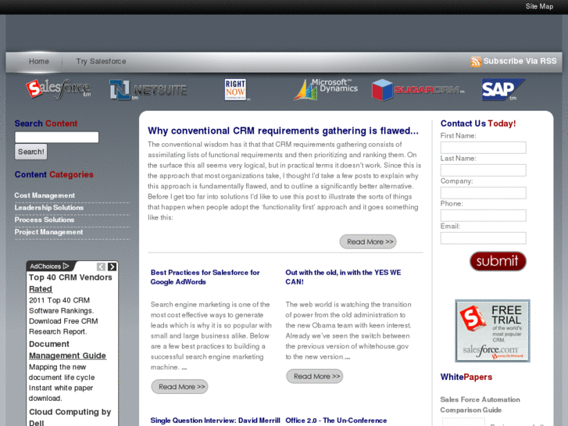Open Cloud Computing by Dell ad

(x=70, y=417)
